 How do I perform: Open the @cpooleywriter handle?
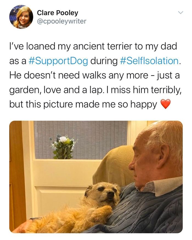(61, 21)
